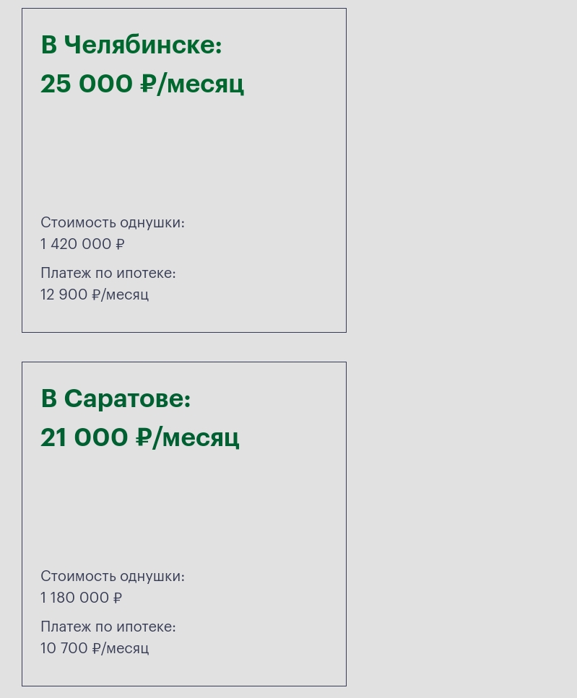Click the ruble sign after 1 420 000
The height and width of the screenshot is (698, 577).
120,244
